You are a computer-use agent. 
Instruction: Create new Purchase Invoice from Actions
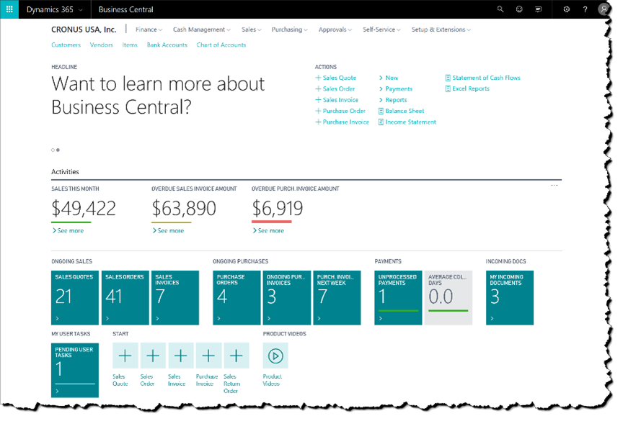(342, 122)
